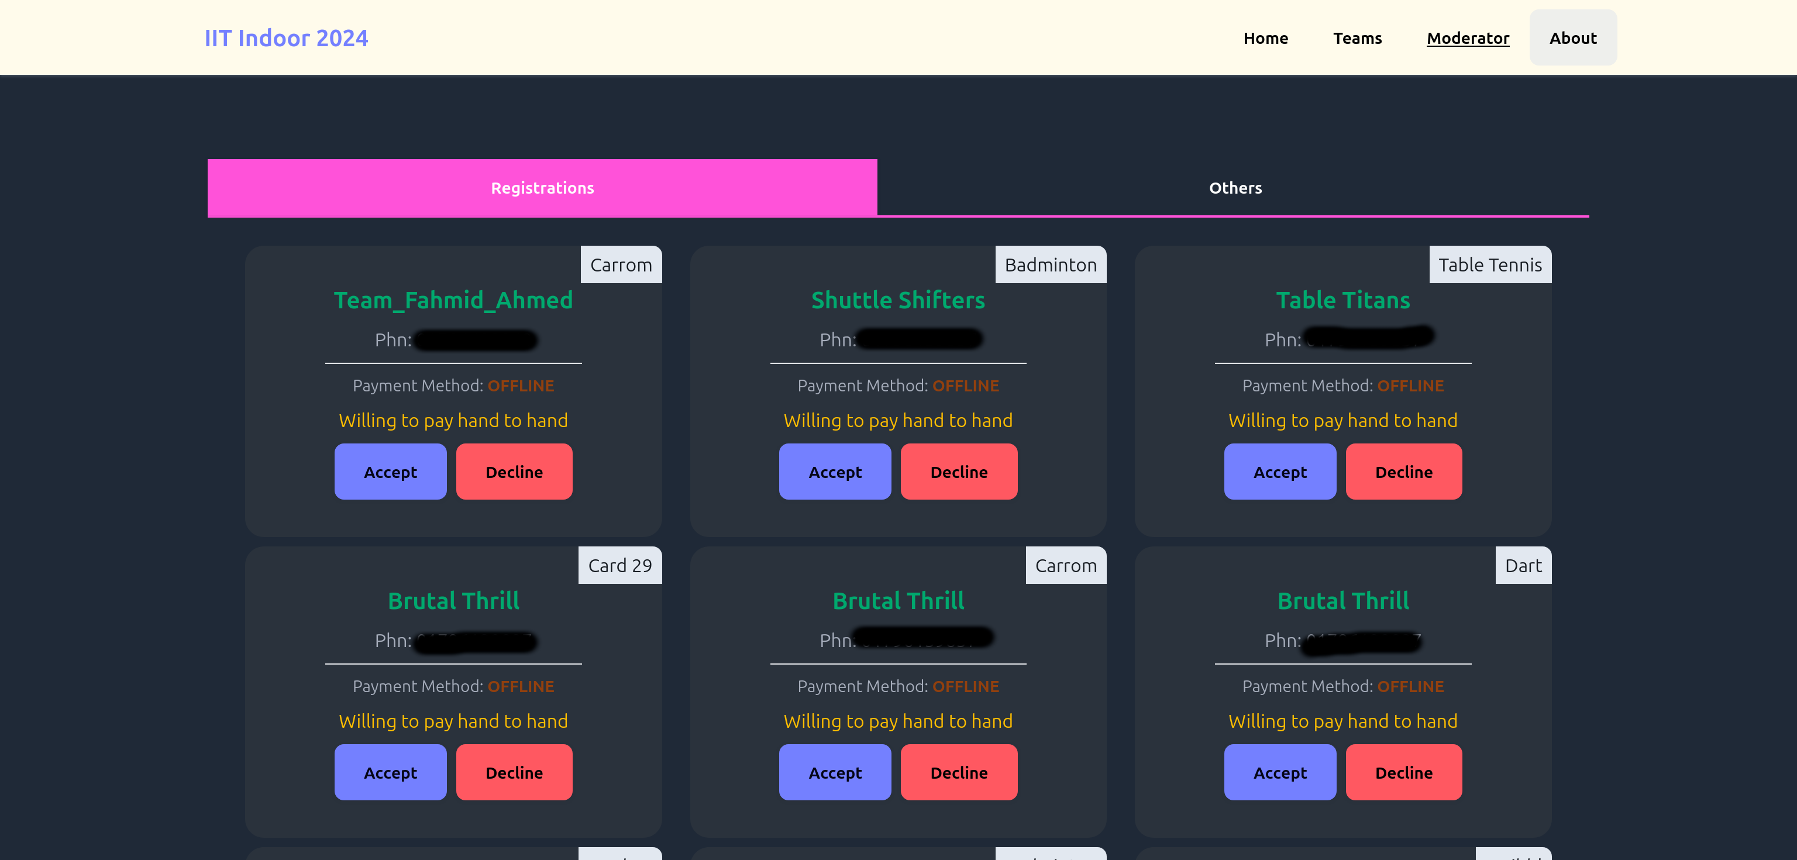Switch to the Others tab
This screenshot has width=1797, height=860.
pos(1235,188)
